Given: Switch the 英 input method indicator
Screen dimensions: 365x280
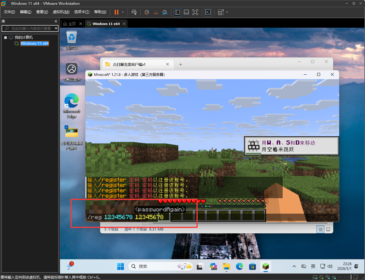Looking at the screenshot, I should coord(313,266).
